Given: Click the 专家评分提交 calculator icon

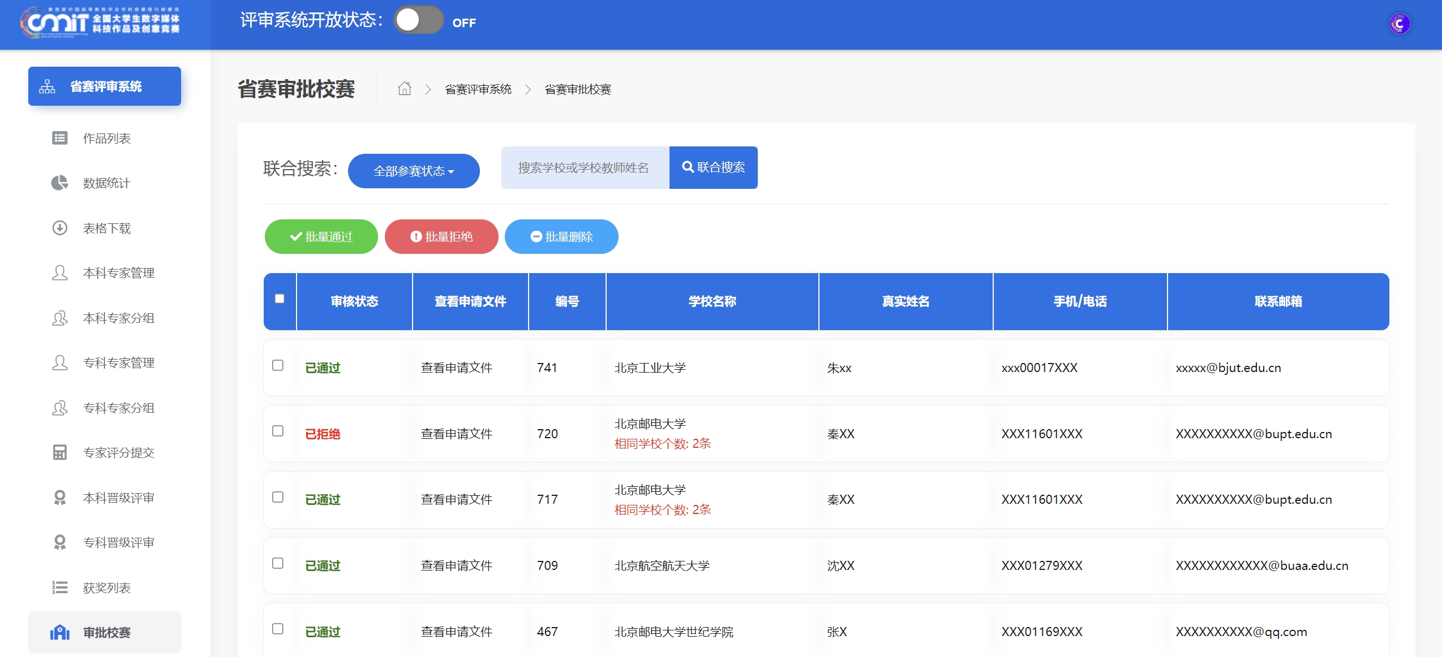Looking at the screenshot, I should (59, 452).
